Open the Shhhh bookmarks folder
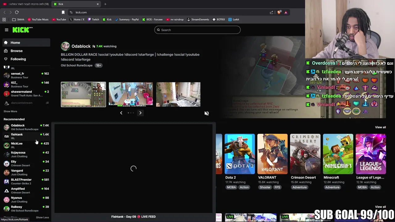Viewport: 395px width, 222px height. coord(18,19)
